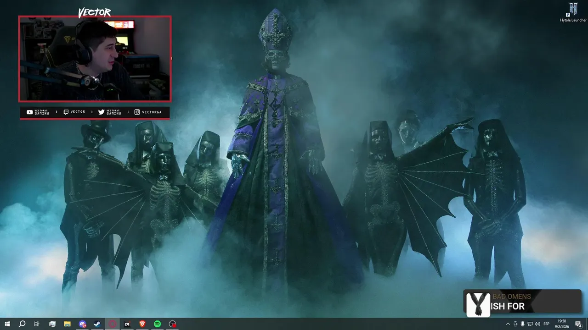Open the taskbar app left of Brave

(x=127, y=324)
